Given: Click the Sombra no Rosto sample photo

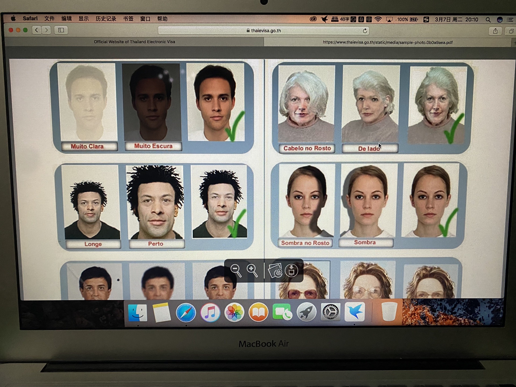Looking at the screenshot, I should click(307, 200).
